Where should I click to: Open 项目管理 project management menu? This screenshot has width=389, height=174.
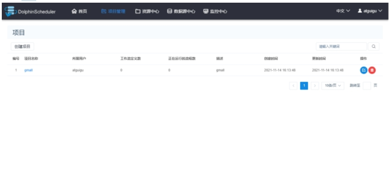(114, 12)
